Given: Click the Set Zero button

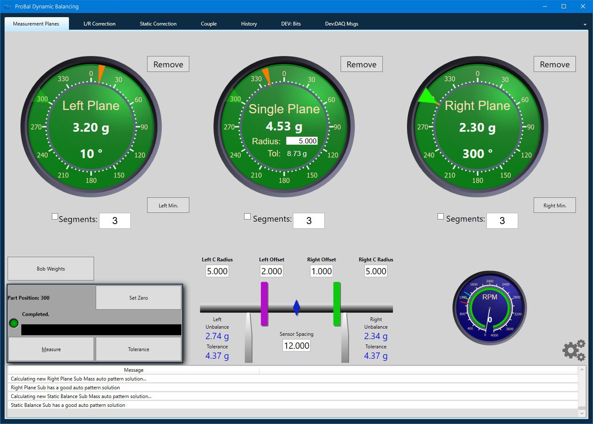Looking at the screenshot, I should click(138, 298).
